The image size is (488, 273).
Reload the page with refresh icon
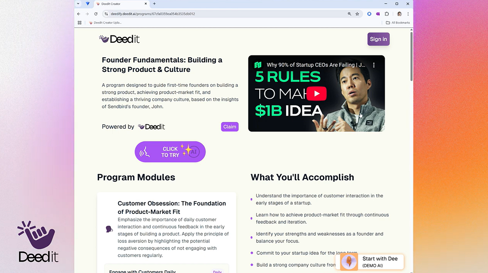96,14
